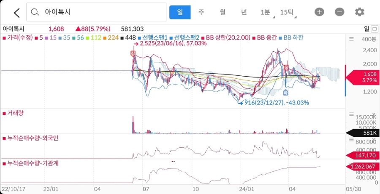The width and height of the screenshot is (380, 194).
Task: Click the 147,170 foreign net tag
Action: point(363,156)
